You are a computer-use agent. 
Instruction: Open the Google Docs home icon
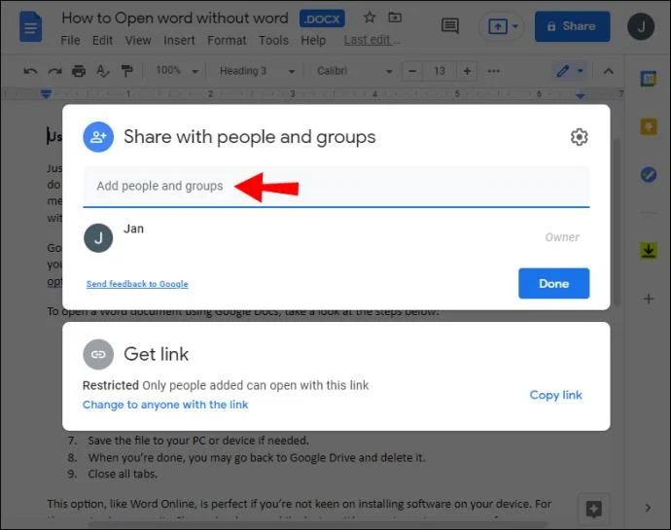pos(31,27)
